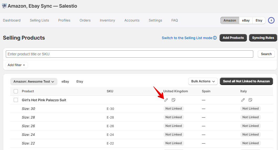278x150 pixels.
Task: Expand the Bulk Actions dropdown
Action: pyautogui.click(x=203, y=81)
